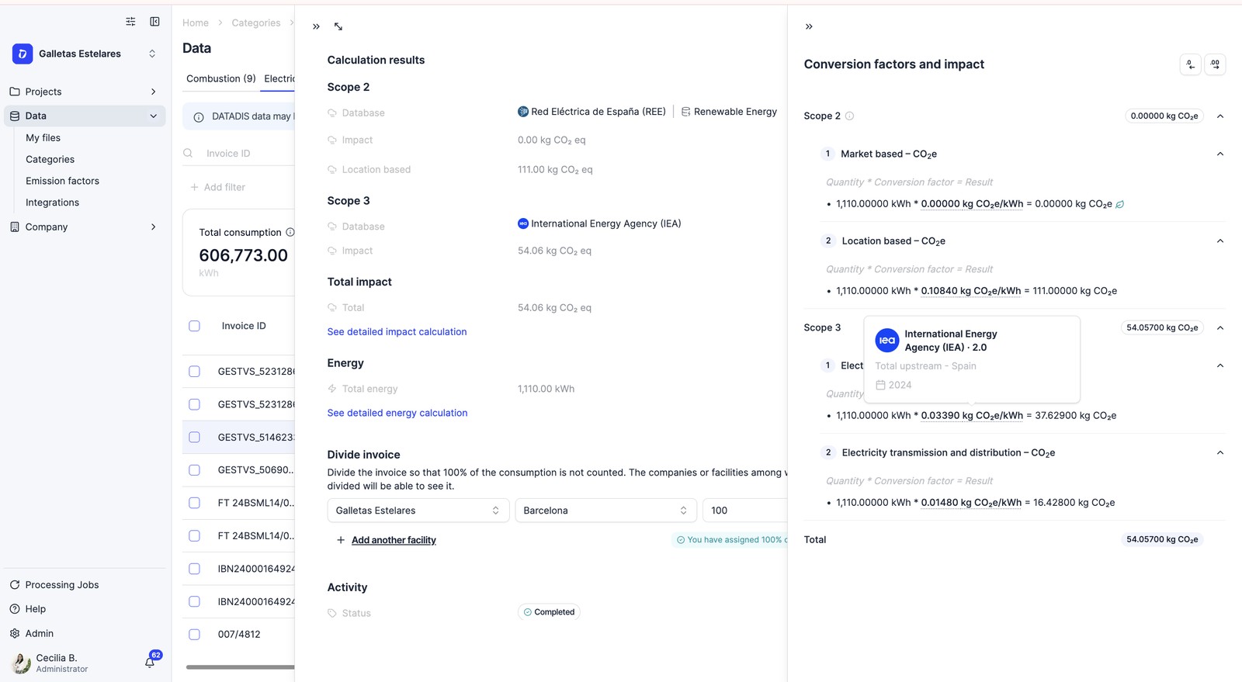Click the search magnifier icon by Invoice ID
This screenshot has height=682, width=1242.
(188, 153)
